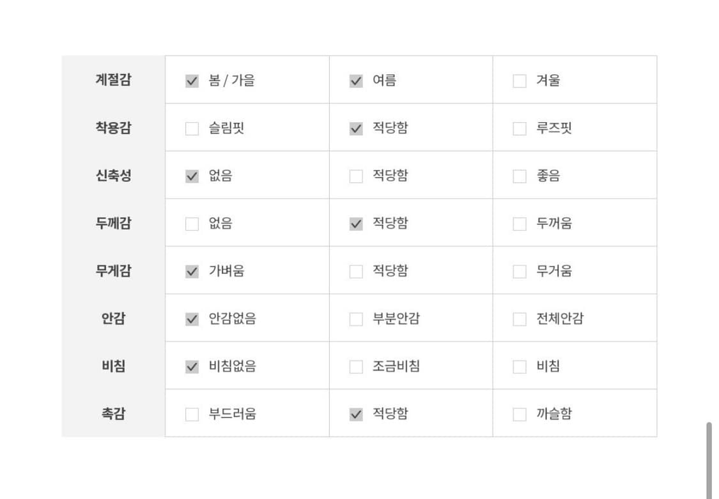Viewport: 719px width, 499px height.
Task: Uncheck 적당함 in the 착용감 row
Action: point(355,127)
